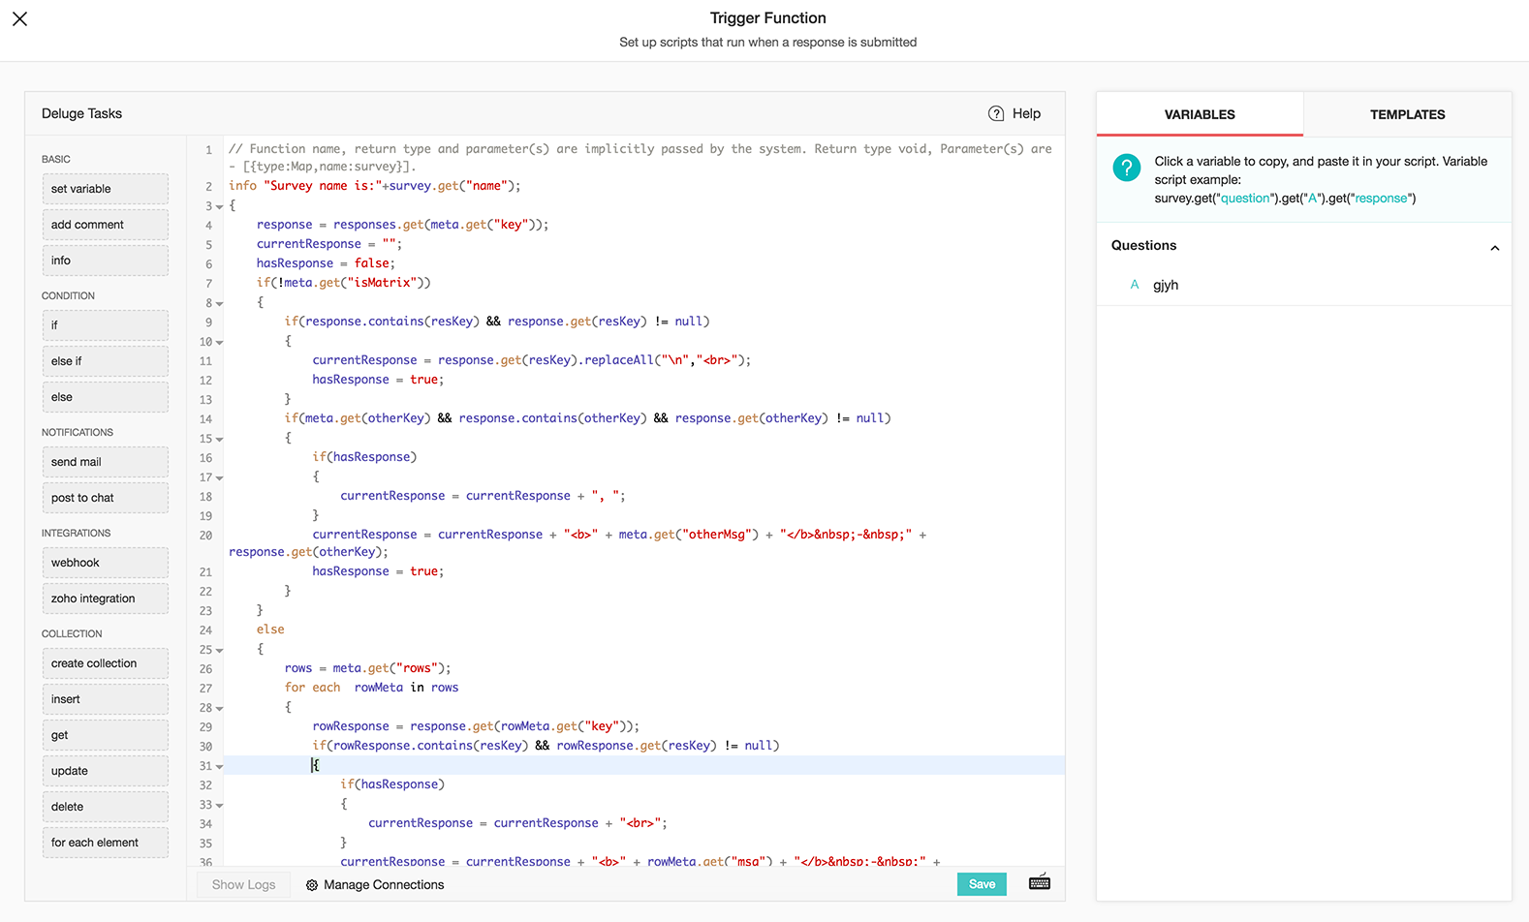Place cursor on line 2 info statement
The height and width of the screenshot is (922, 1529).
tap(374, 186)
